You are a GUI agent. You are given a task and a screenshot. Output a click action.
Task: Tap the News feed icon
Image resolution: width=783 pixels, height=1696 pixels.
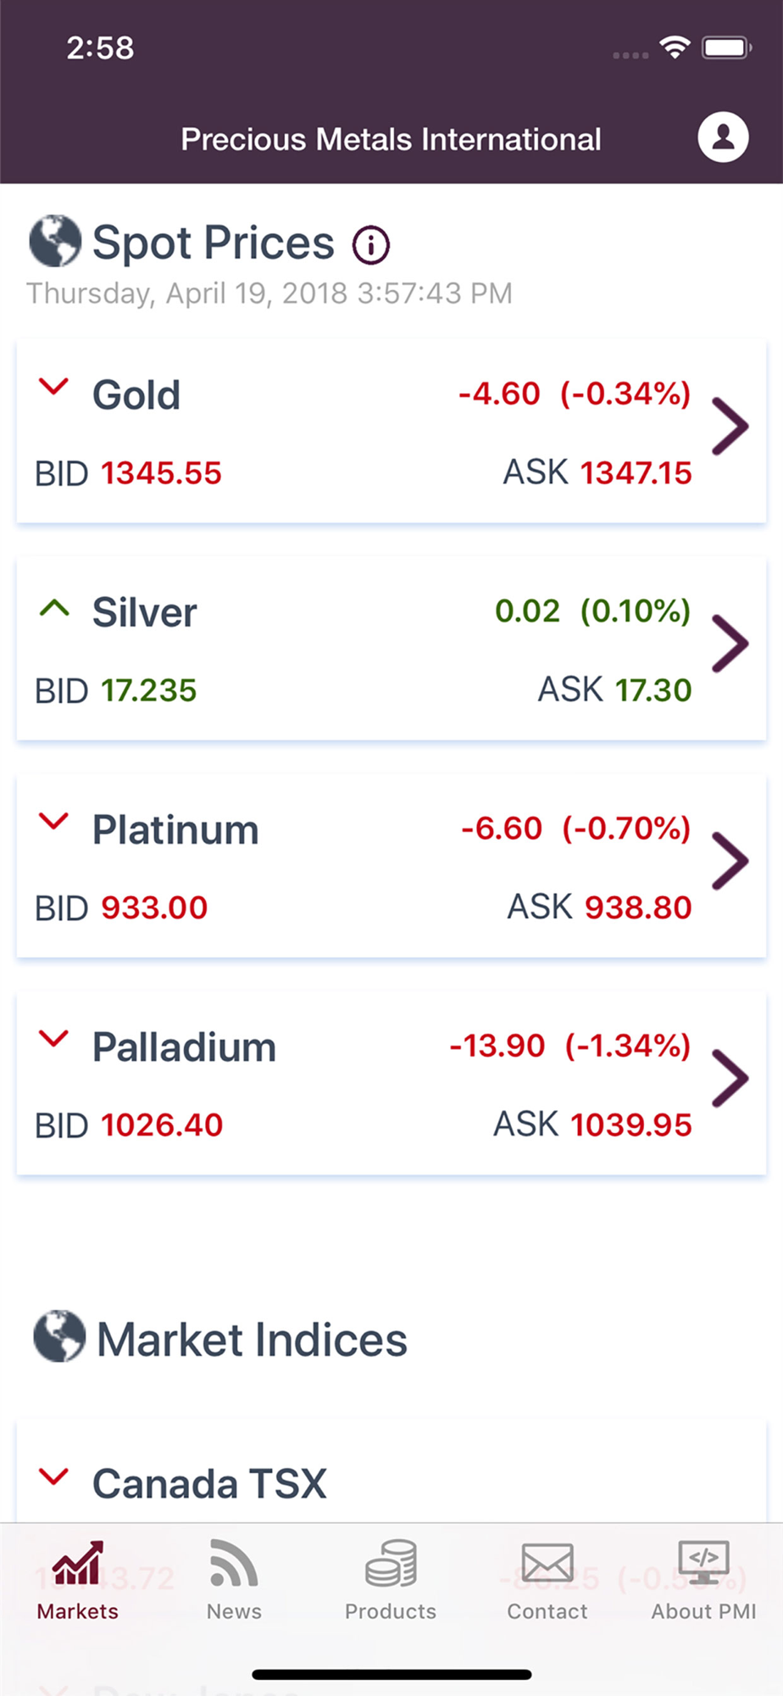[x=234, y=1564]
